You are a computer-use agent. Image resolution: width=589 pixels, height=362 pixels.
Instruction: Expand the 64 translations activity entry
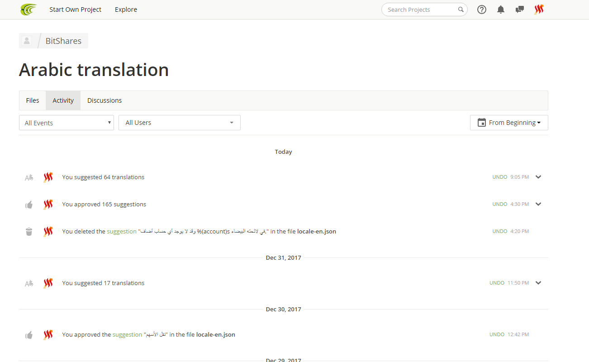click(538, 177)
